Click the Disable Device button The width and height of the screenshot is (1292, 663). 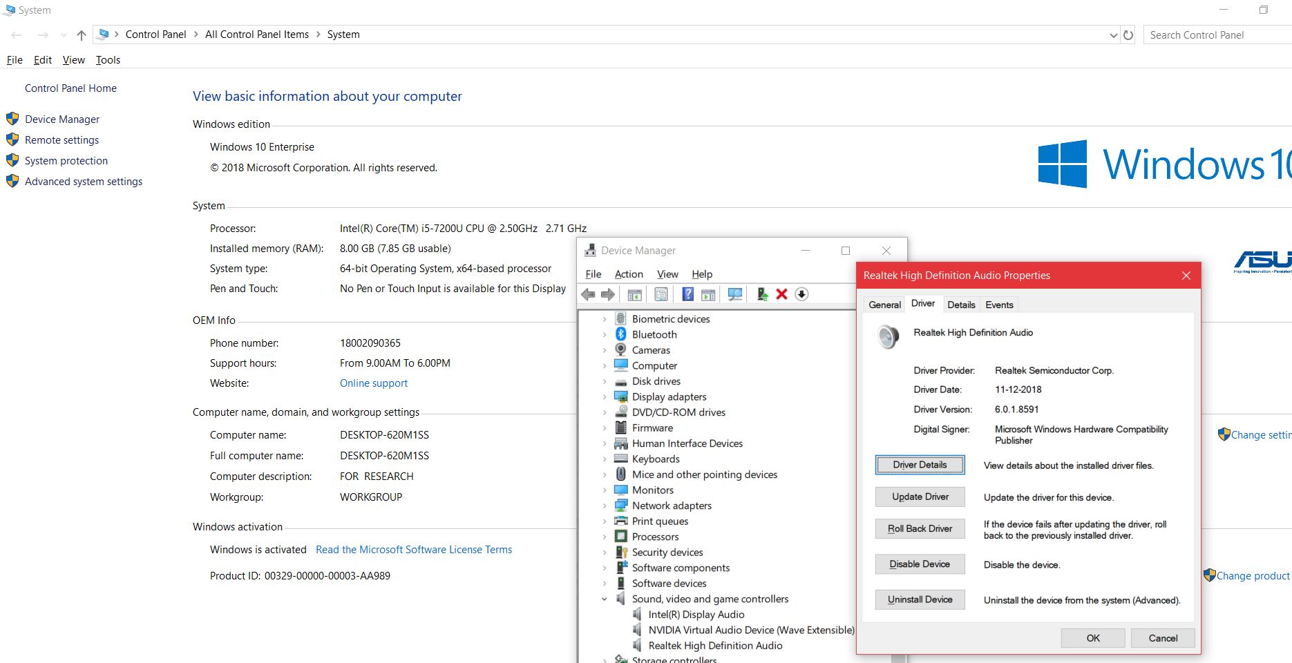click(x=920, y=564)
